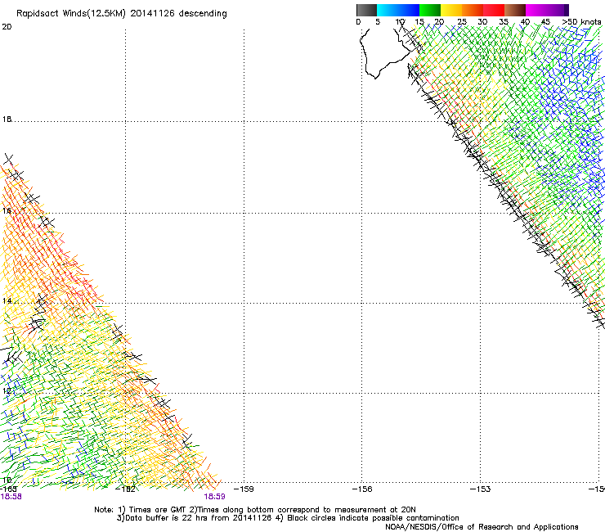Click the brown 35-40 knots legend segment
This screenshot has width=605, height=532.
pos(515,10)
